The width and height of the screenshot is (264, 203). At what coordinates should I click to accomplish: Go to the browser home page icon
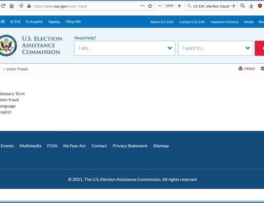coord(11,6)
